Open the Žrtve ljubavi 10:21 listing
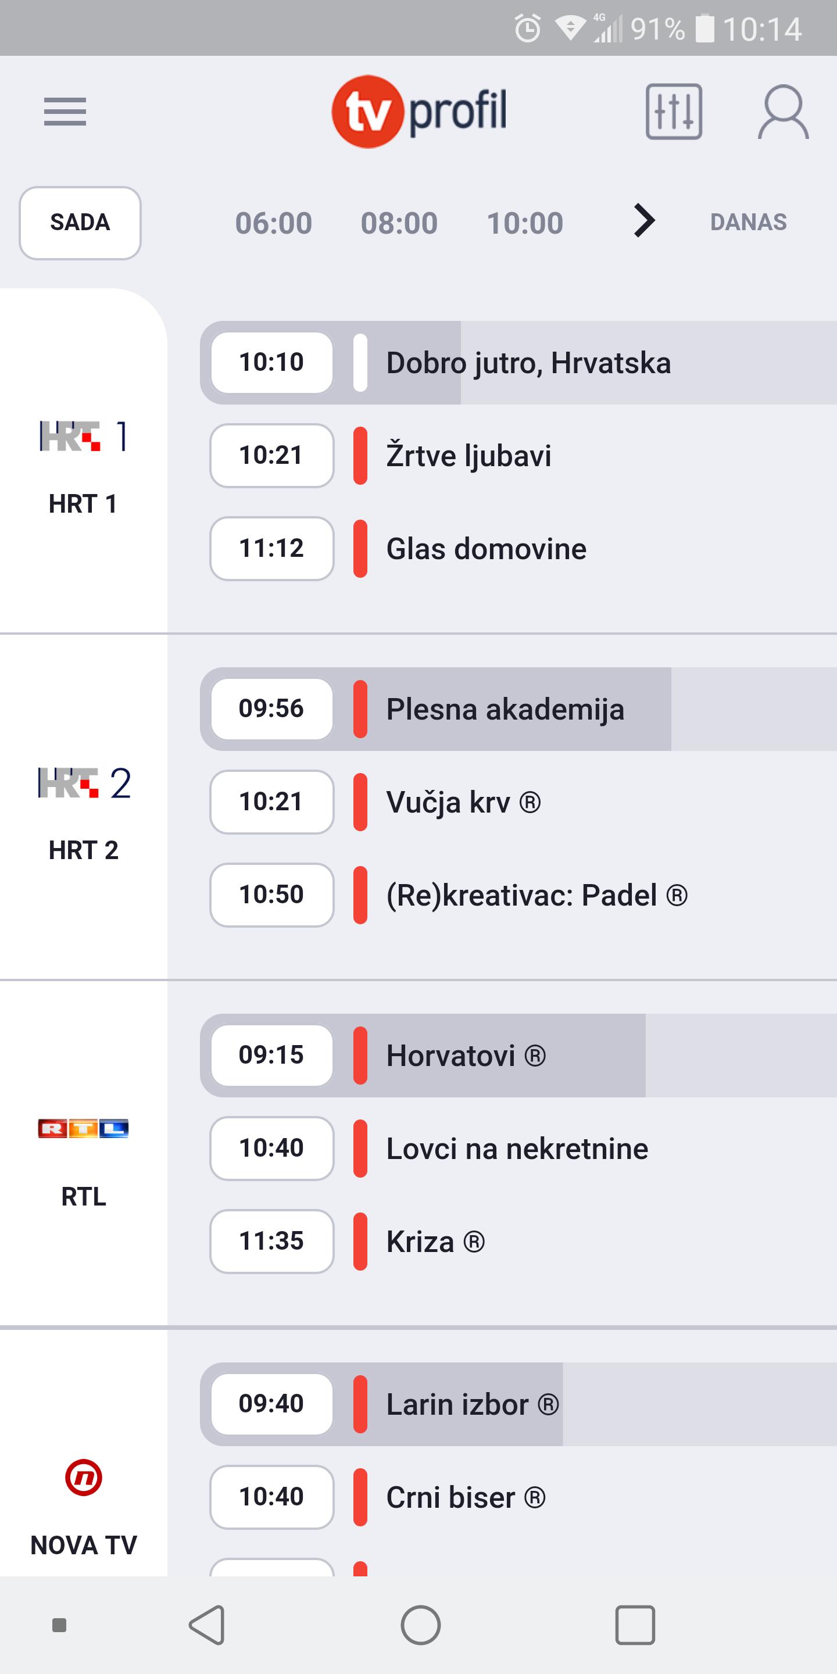Screen dimensions: 837x1674 468,456
